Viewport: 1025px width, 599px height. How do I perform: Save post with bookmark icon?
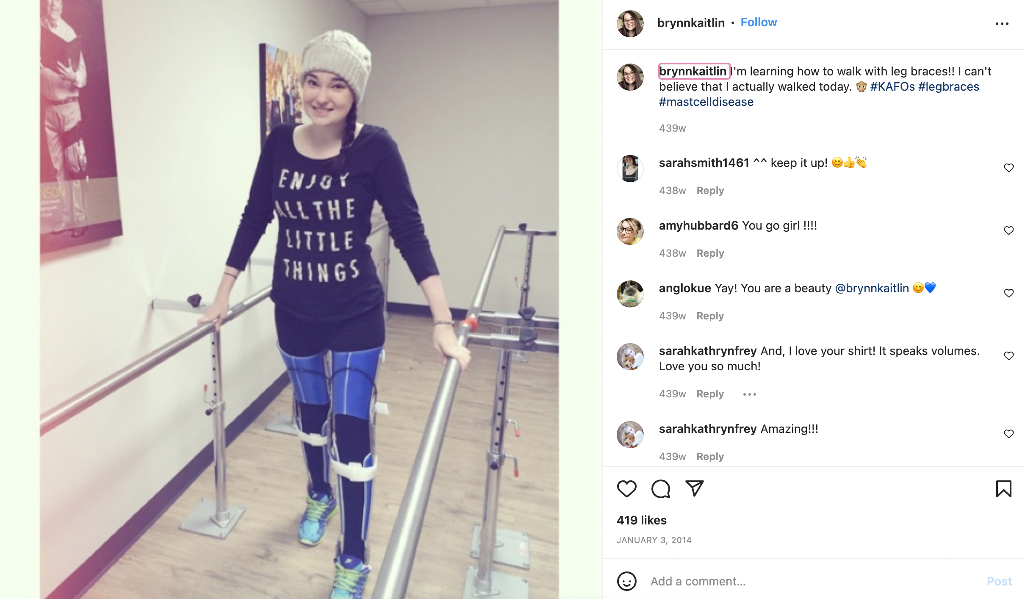[x=1003, y=489]
